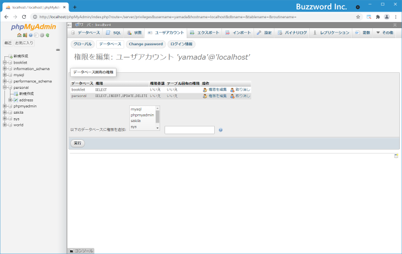Screen dimensions: 402x254
Task: Open the address table in personal
Action: (x=26, y=100)
